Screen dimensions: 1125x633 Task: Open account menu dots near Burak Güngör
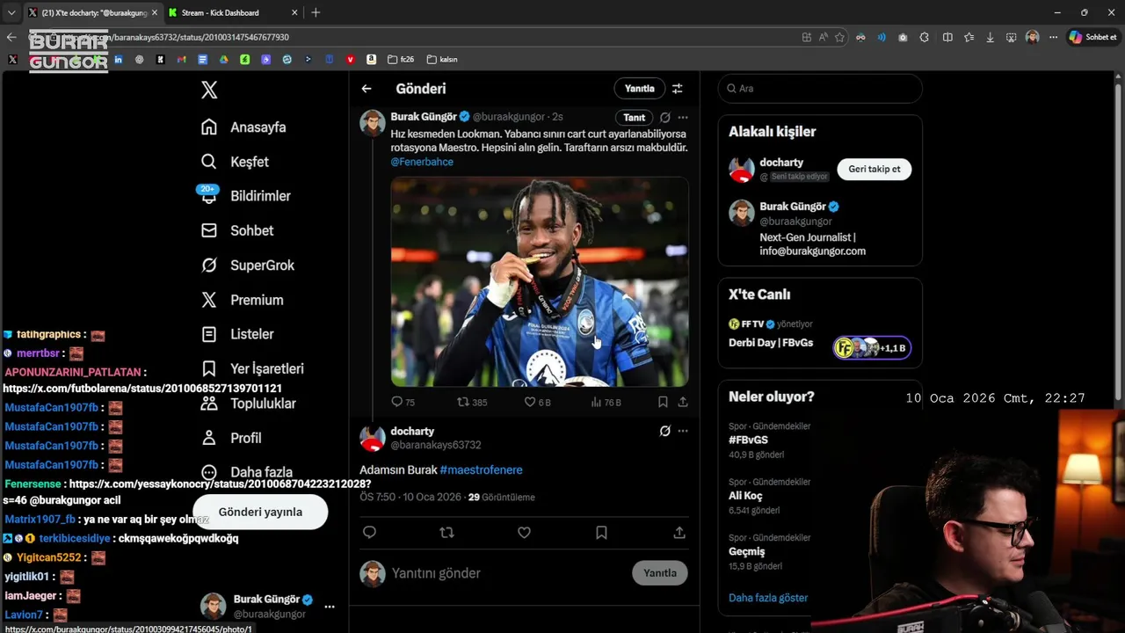click(x=330, y=607)
